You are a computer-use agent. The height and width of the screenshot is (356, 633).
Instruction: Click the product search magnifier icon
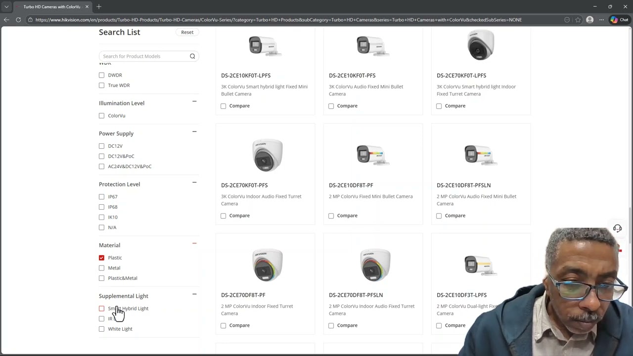click(x=192, y=56)
